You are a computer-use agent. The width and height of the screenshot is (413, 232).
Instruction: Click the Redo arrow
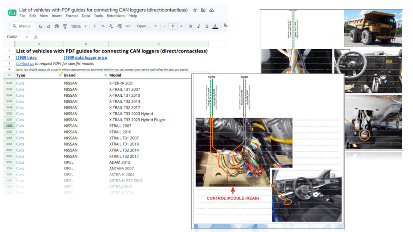(48, 26)
